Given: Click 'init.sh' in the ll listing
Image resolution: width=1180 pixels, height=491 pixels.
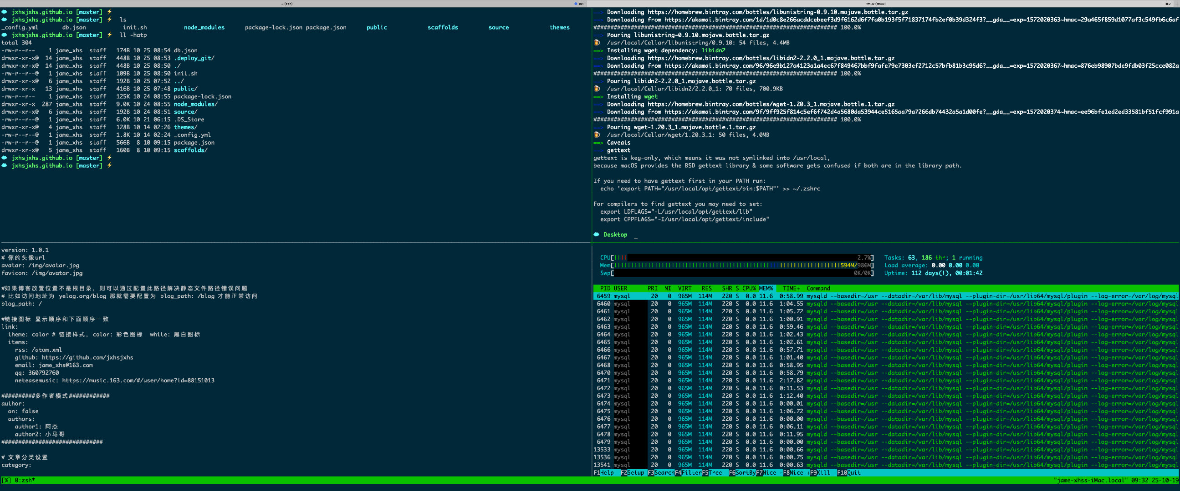Looking at the screenshot, I should (185, 74).
